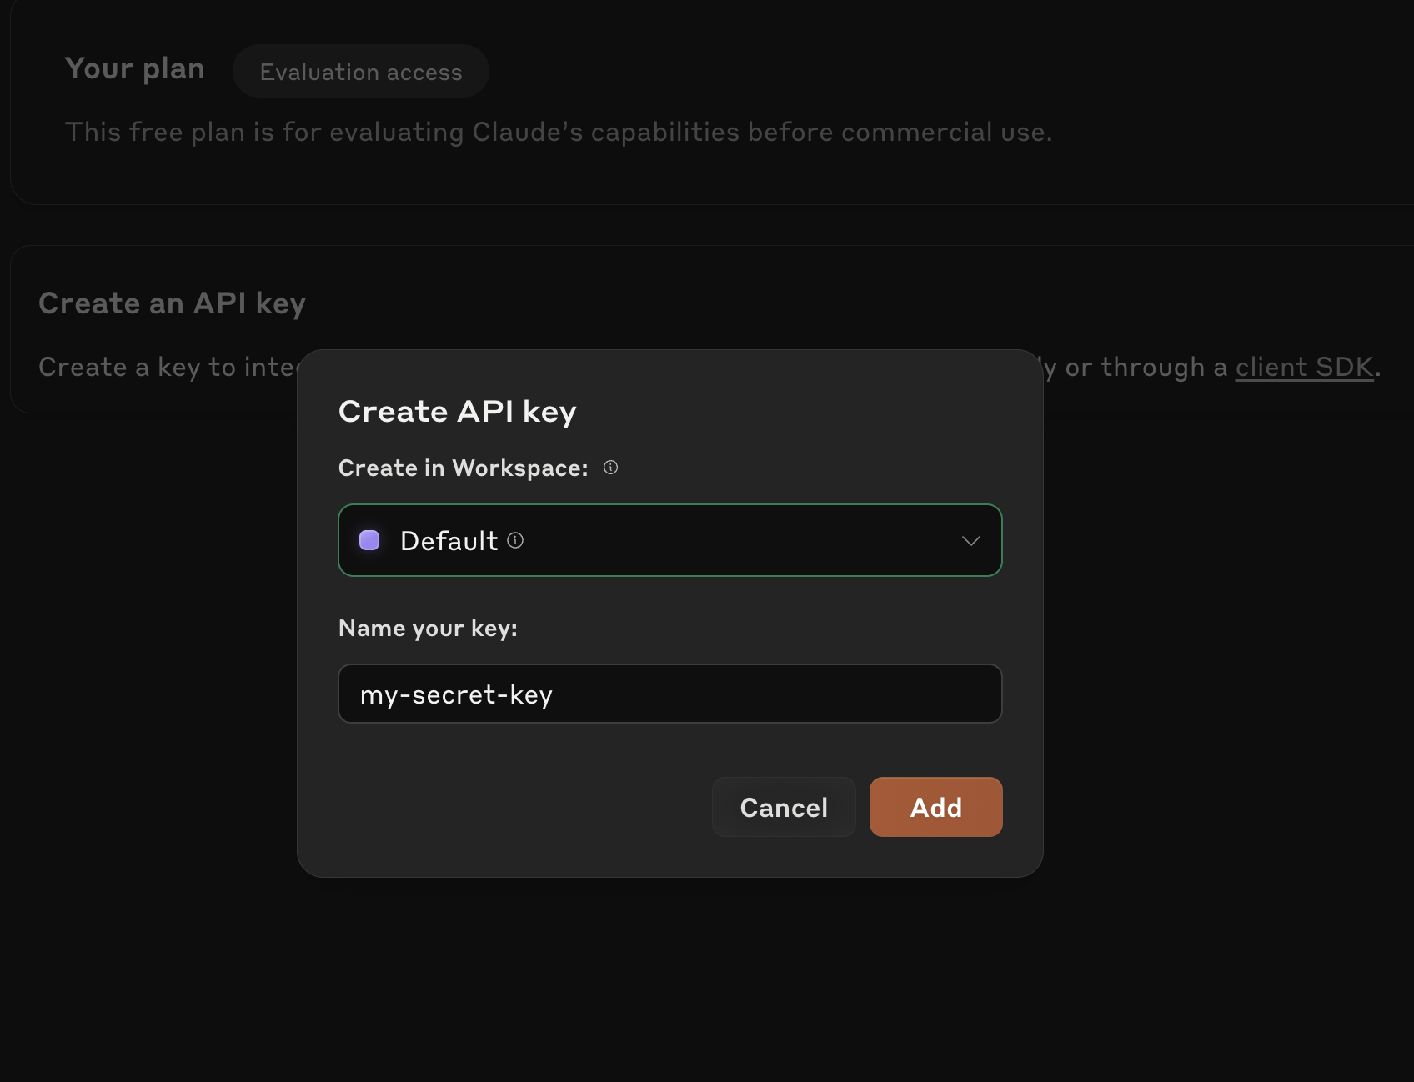Cancel the Create API key dialog
1414x1082 pixels.
tap(784, 807)
